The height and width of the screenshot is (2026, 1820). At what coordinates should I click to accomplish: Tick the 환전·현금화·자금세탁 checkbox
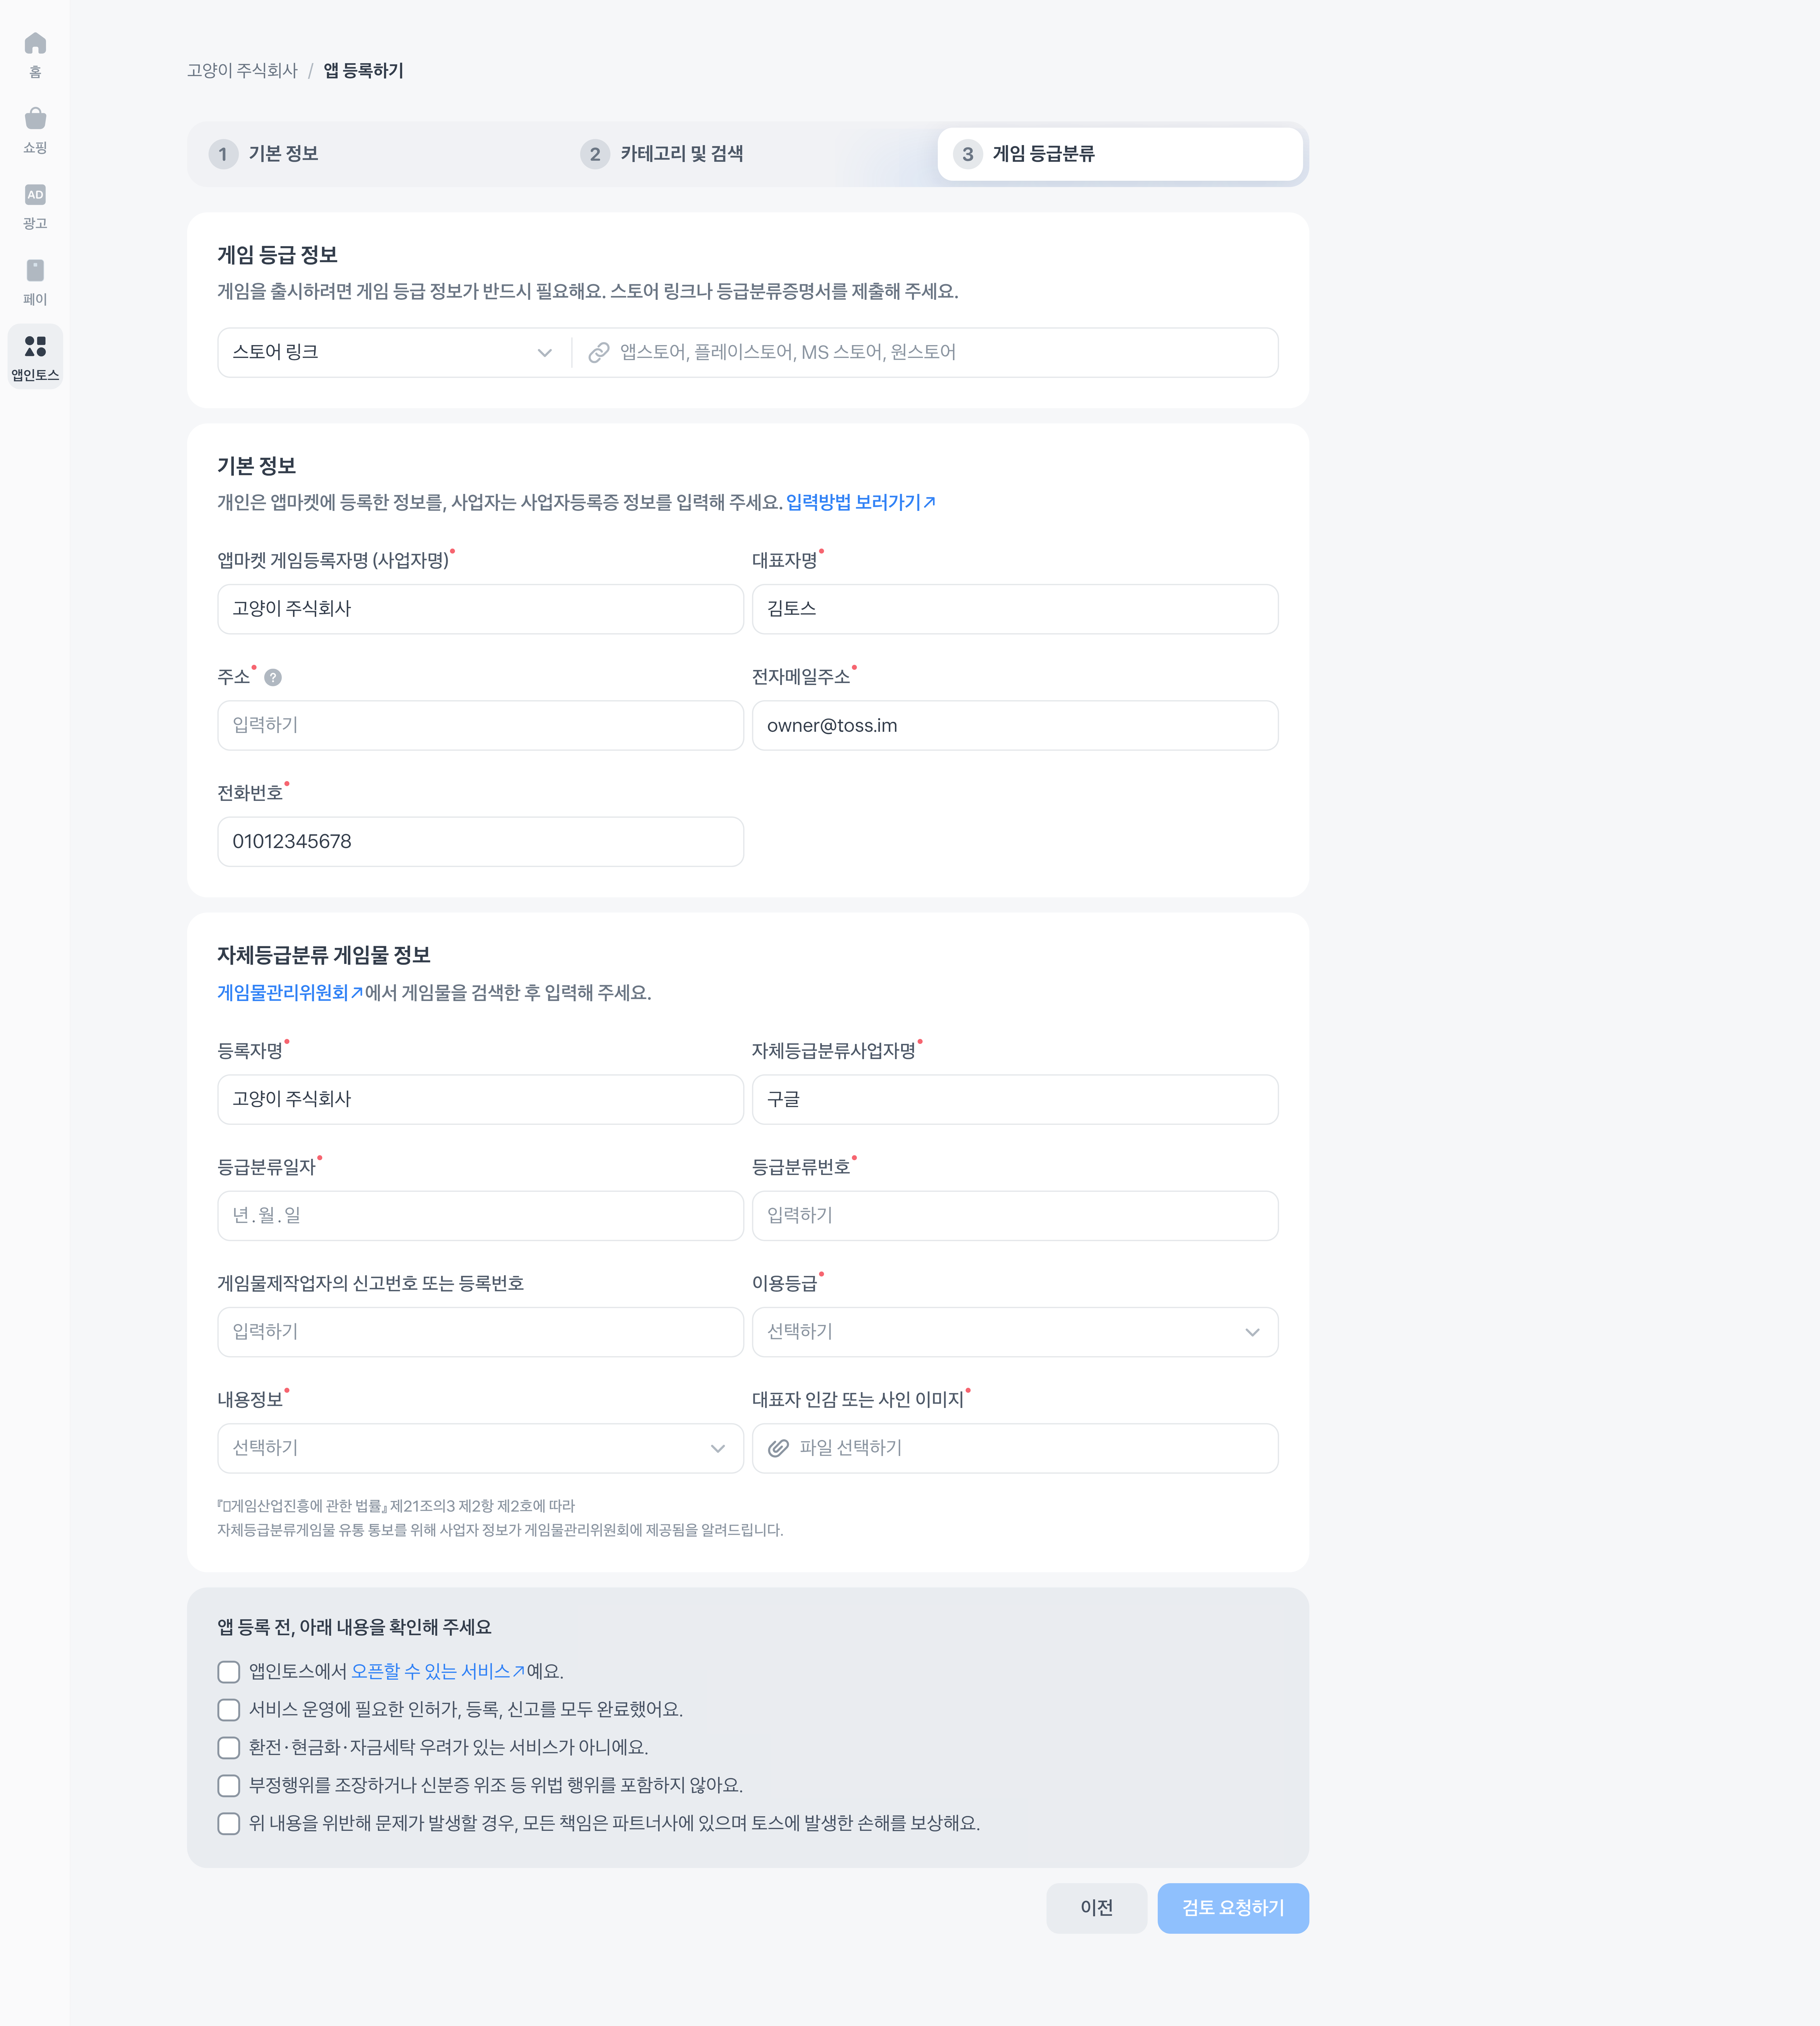click(x=229, y=1748)
